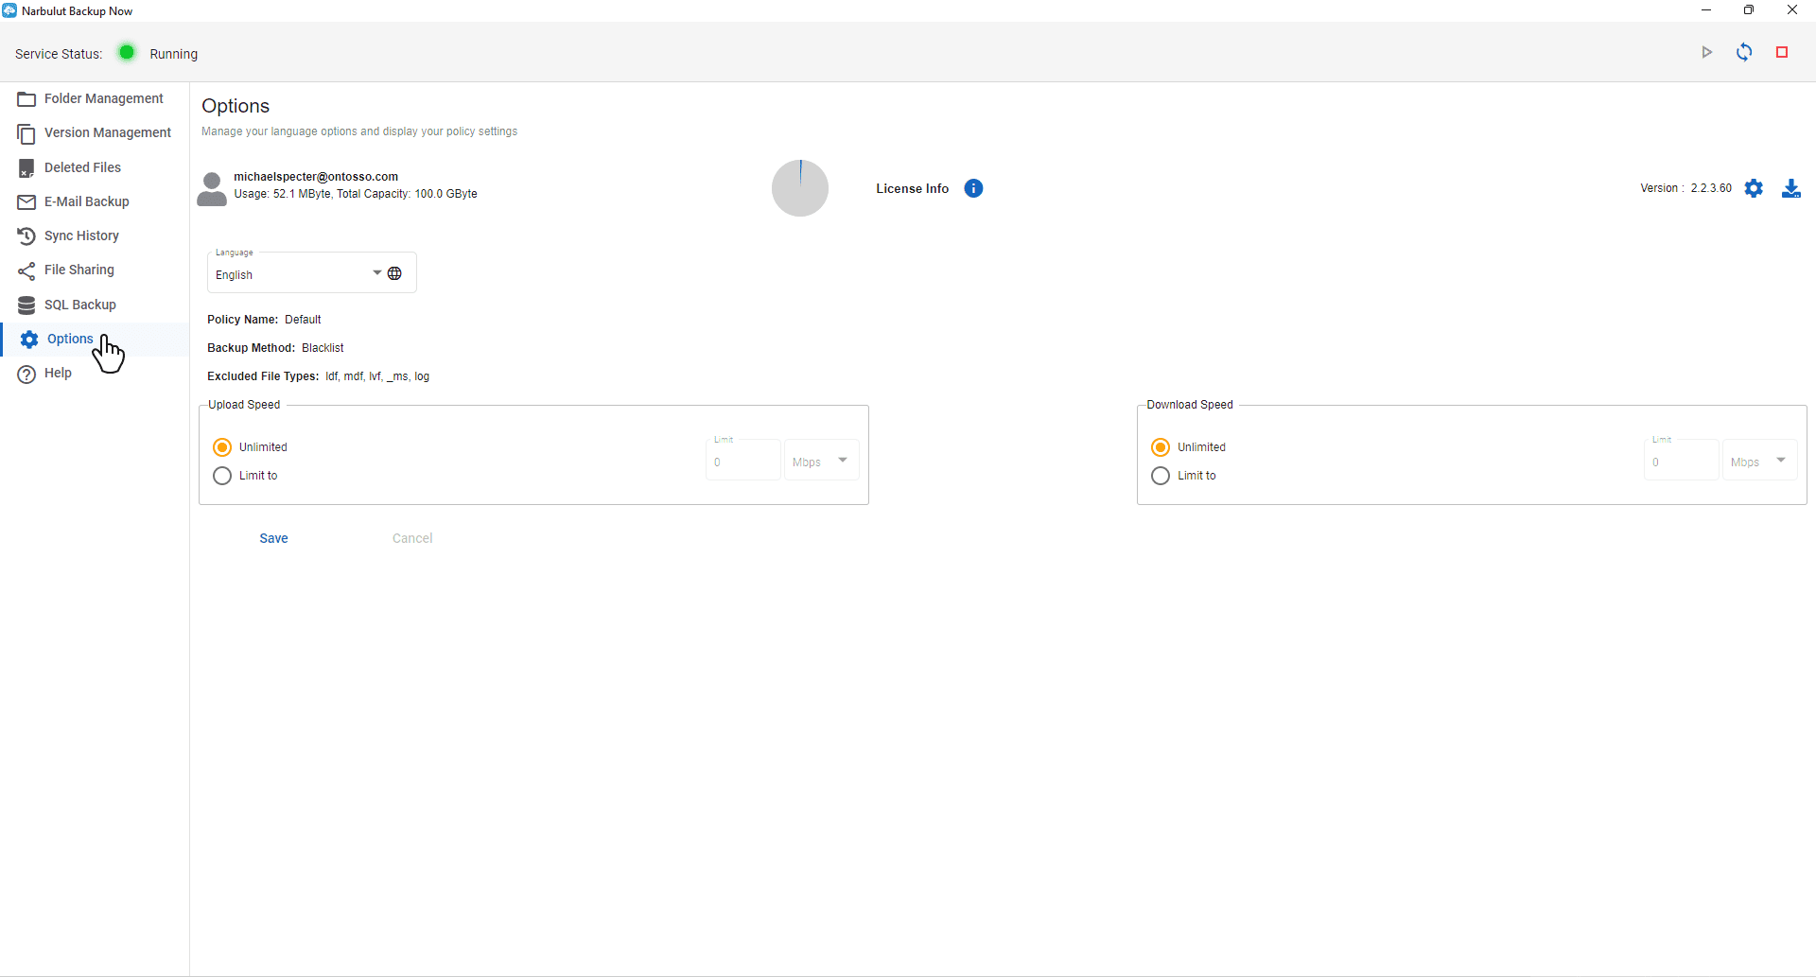The width and height of the screenshot is (1816, 977).
Task: Click the Excluded File Types list text
Action: pos(318,376)
